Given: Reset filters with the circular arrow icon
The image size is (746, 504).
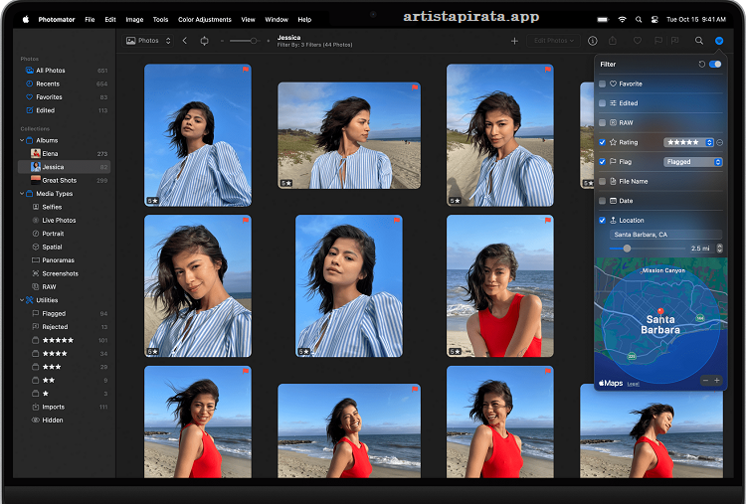Looking at the screenshot, I should coord(702,64).
